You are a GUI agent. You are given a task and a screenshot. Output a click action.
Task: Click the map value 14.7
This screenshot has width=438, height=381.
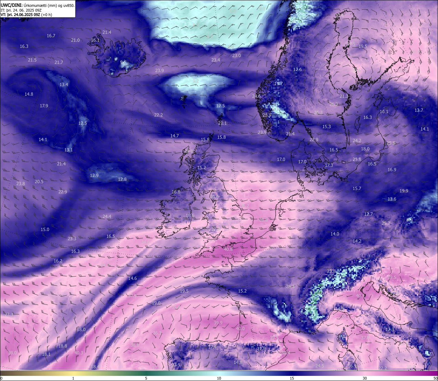point(175,136)
